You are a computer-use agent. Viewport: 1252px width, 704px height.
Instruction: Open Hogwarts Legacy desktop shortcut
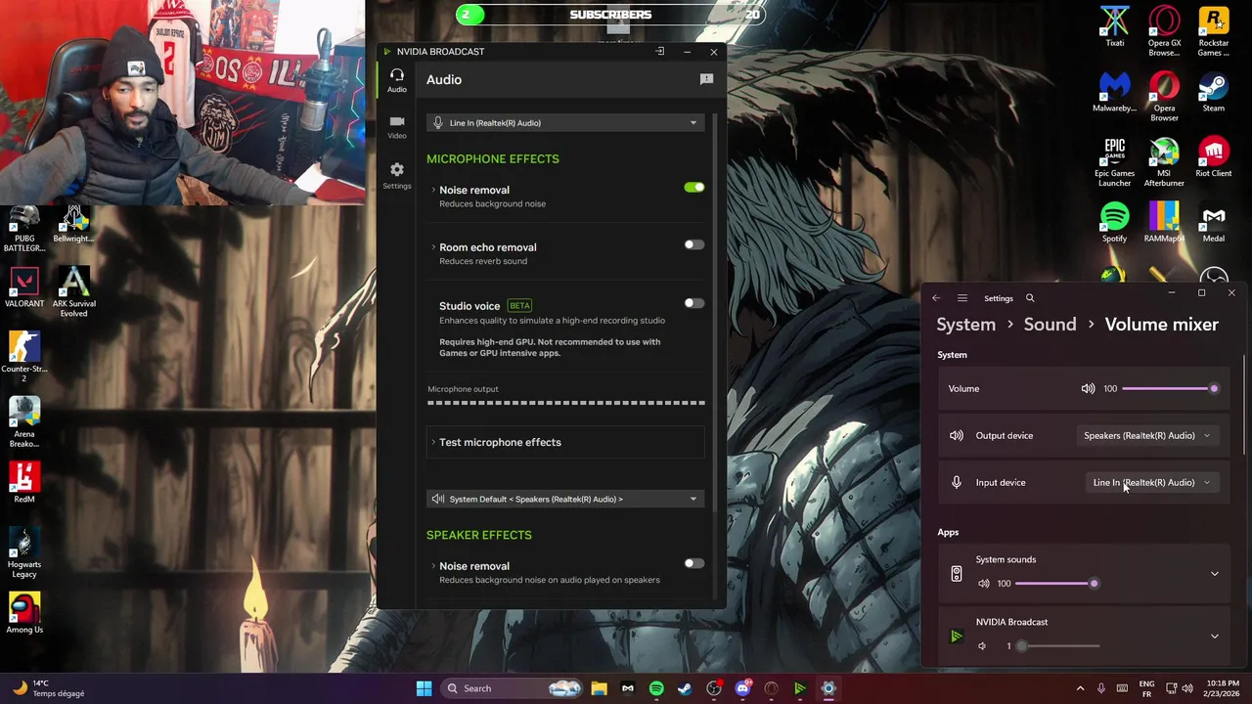[x=24, y=553]
